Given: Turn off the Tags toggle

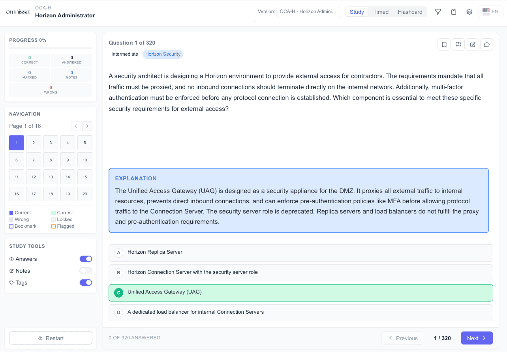Looking at the screenshot, I should [x=86, y=283].
